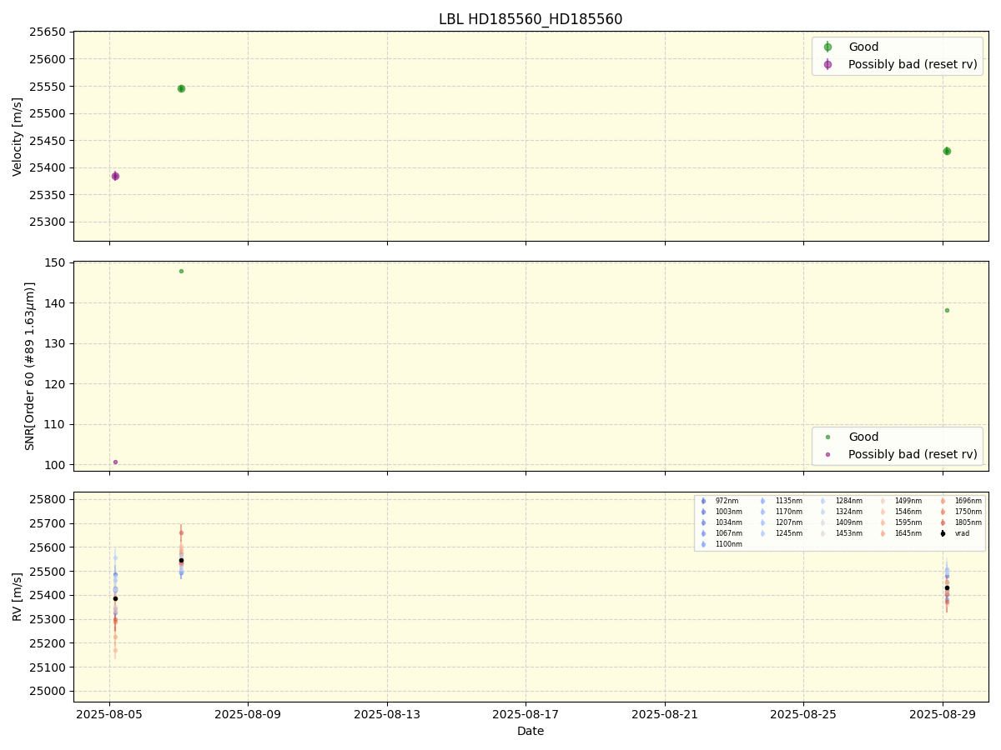Click the 2025-08-09 date tick label

[248, 714]
